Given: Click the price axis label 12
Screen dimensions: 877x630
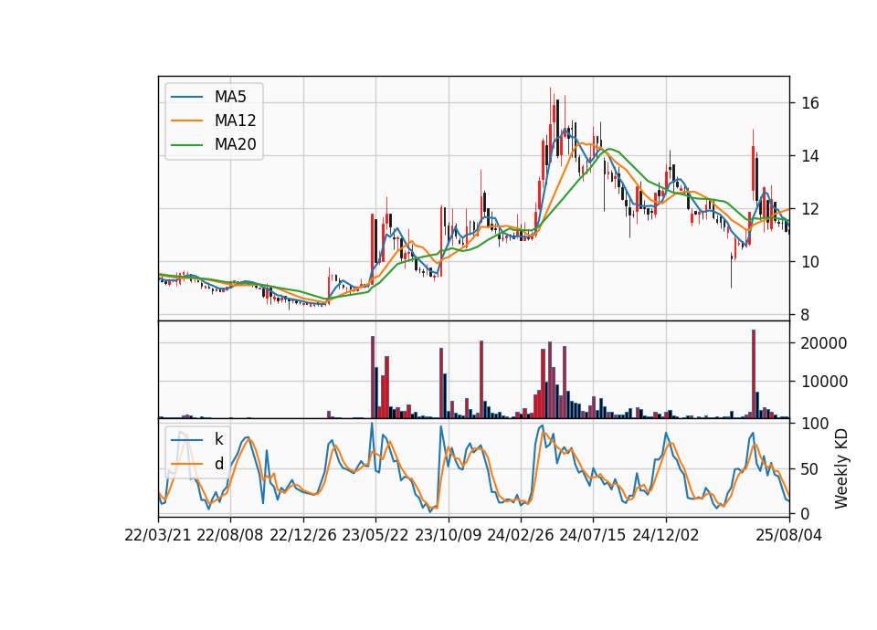Looking at the screenshot, I should 810,209.
